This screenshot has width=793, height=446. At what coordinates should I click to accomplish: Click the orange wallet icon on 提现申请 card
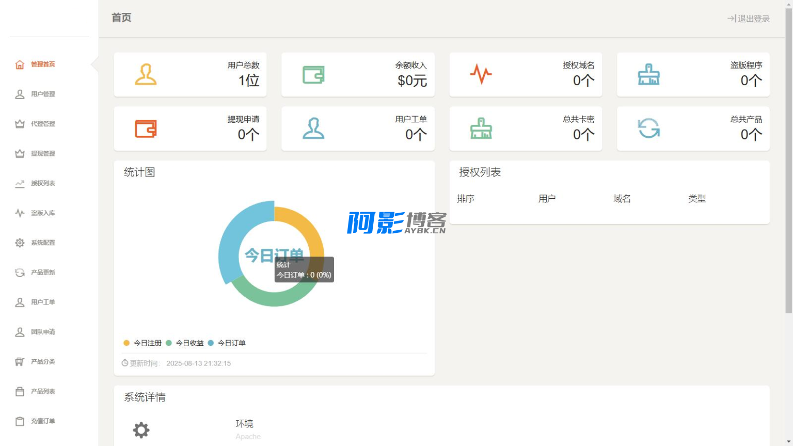point(146,129)
